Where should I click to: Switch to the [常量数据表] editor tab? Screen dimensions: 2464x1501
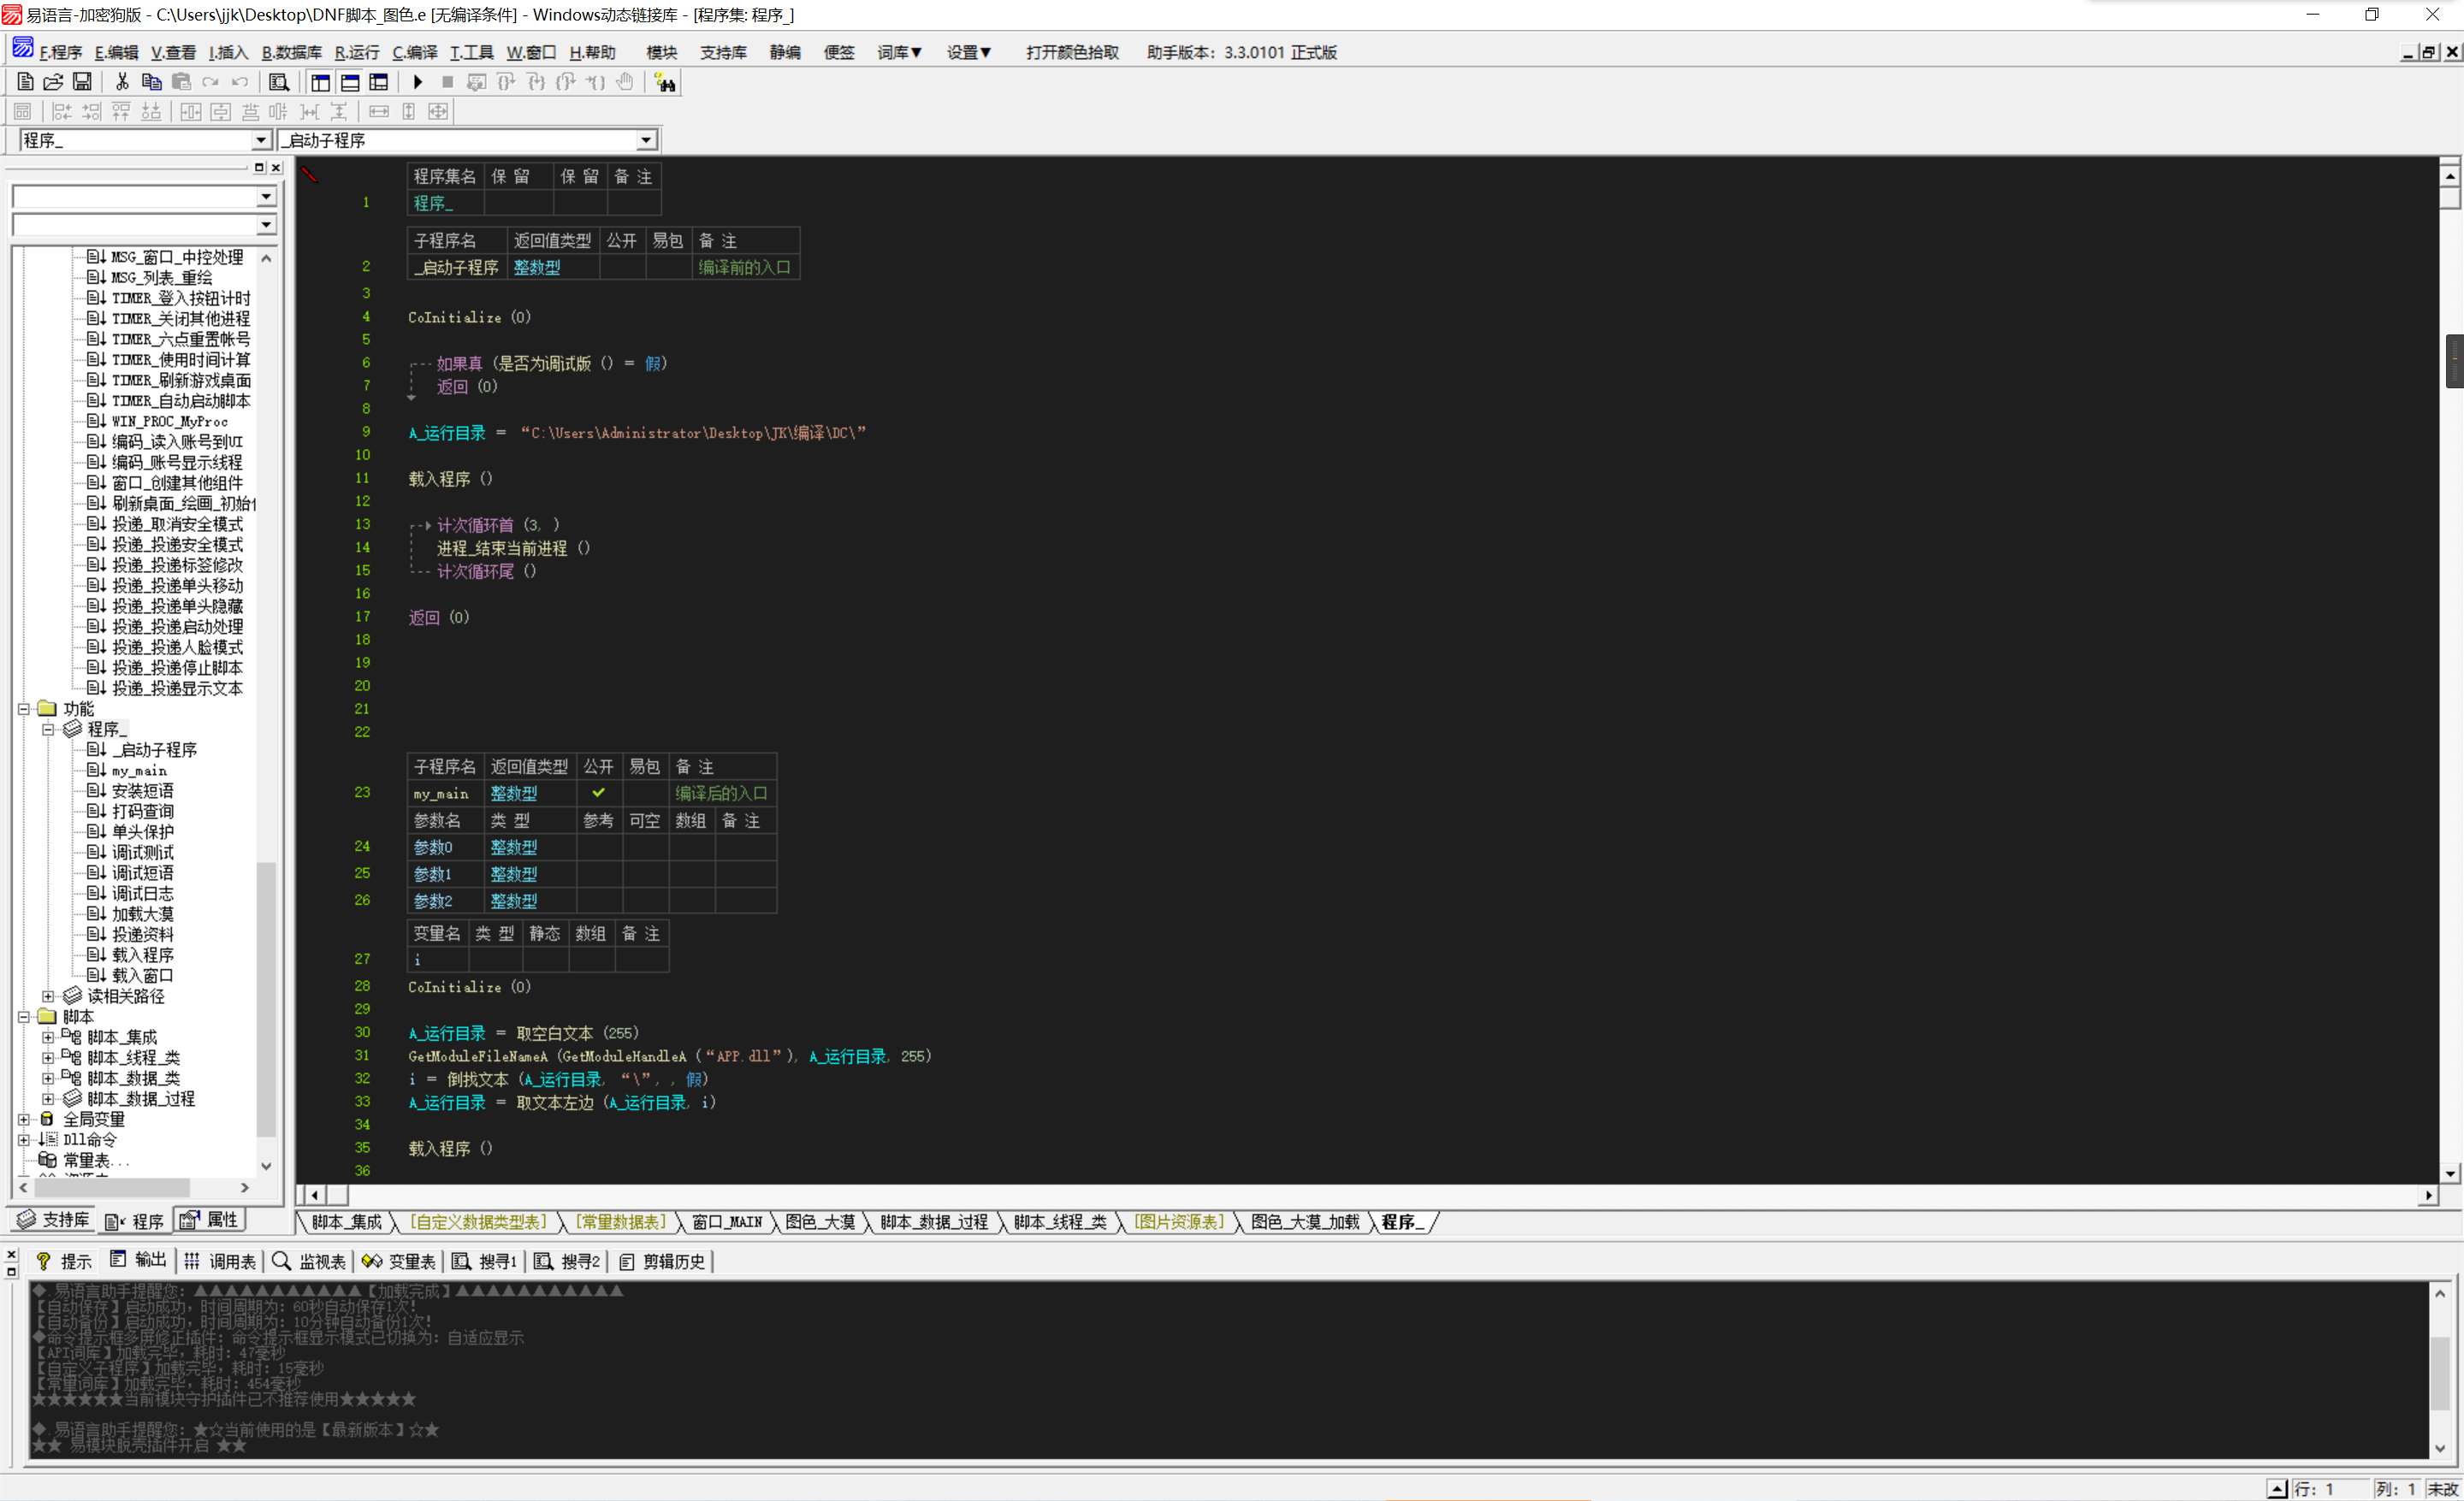620,1221
